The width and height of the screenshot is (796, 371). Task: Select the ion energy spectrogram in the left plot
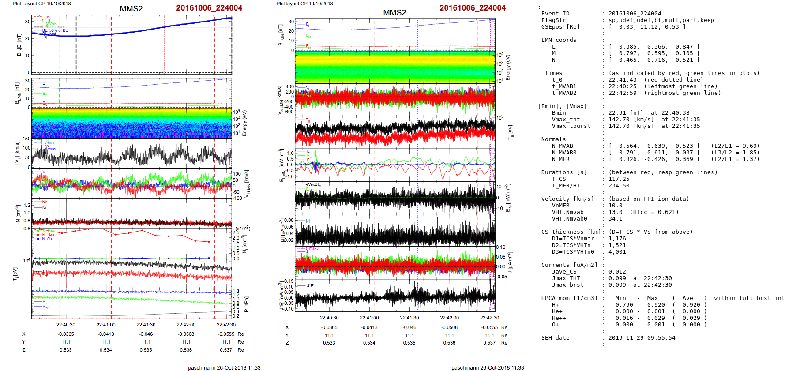(131, 123)
